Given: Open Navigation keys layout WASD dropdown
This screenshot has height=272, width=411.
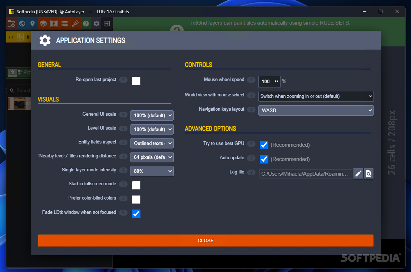Looking at the screenshot, I should point(316,110).
